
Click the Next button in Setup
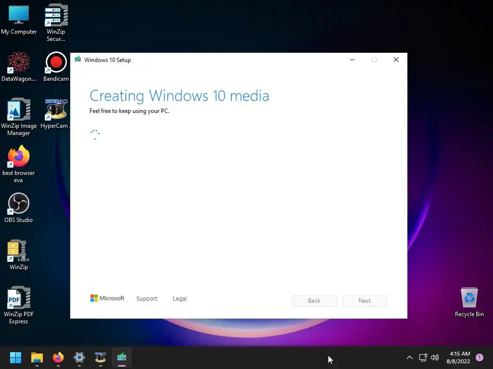365,301
